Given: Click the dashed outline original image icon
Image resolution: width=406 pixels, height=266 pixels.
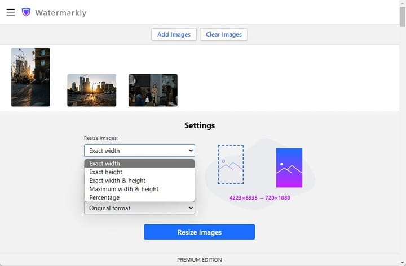Looking at the screenshot, I should coord(231,165).
